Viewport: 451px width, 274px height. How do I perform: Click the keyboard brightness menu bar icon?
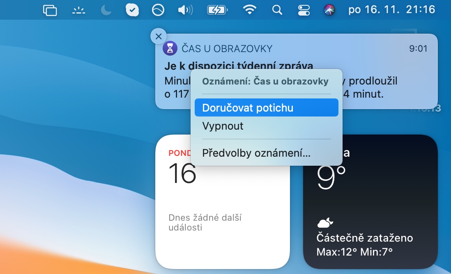[x=78, y=11]
